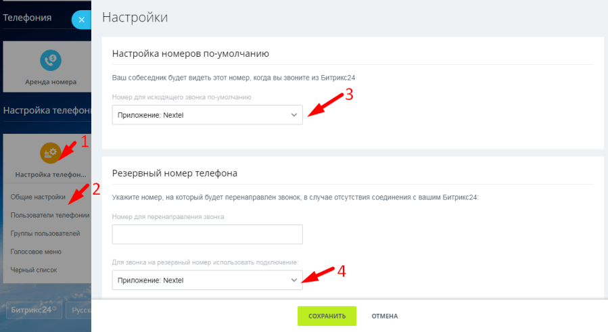
Task: Click the phone rental icon (Аренда номера)
Action: tap(50, 60)
